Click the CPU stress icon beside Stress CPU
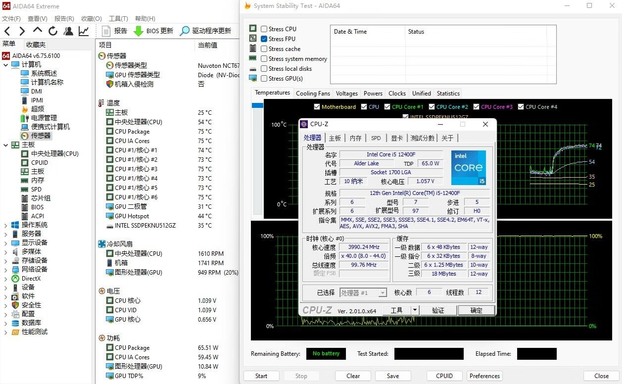 pyautogui.click(x=253, y=29)
